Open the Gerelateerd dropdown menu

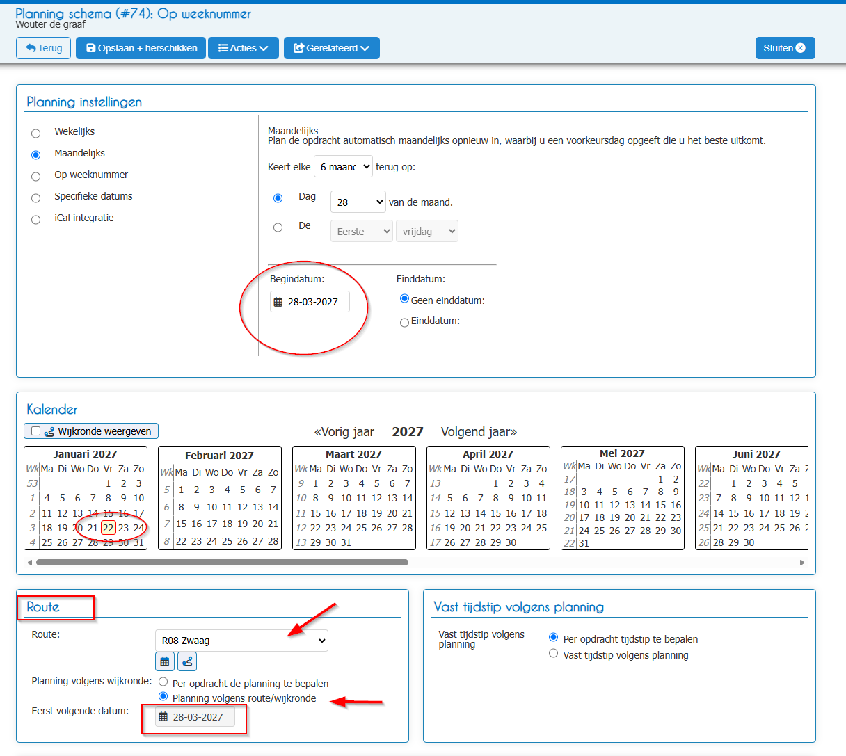coord(332,48)
